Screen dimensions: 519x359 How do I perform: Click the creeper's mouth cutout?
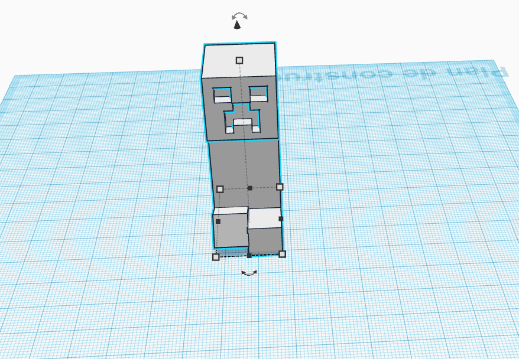pyautogui.click(x=242, y=119)
